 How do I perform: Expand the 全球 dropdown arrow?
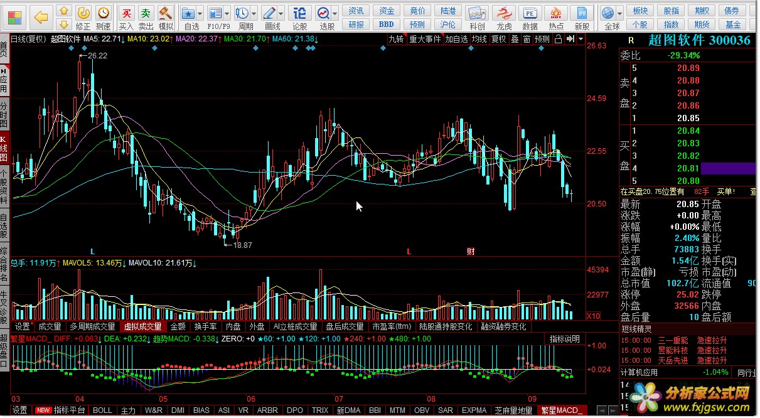point(620,13)
